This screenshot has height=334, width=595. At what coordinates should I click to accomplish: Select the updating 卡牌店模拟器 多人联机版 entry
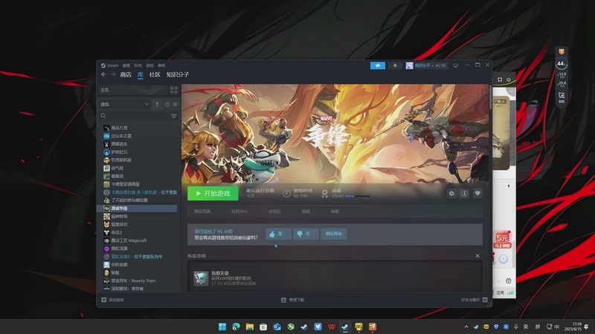coord(140,192)
